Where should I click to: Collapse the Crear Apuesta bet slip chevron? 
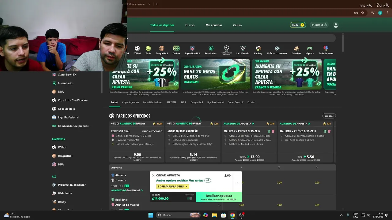click(x=237, y=182)
